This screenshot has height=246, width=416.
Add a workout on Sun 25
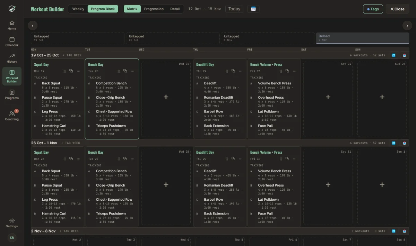(x=382, y=97)
